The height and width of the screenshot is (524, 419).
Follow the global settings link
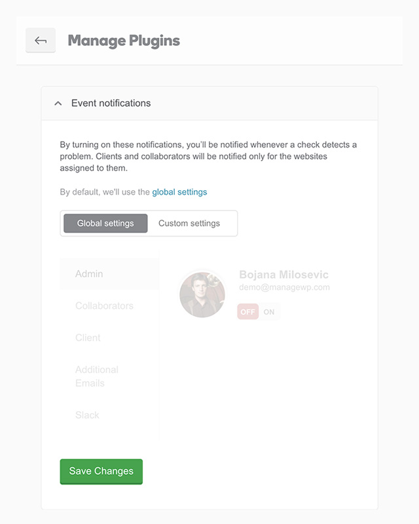179,192
